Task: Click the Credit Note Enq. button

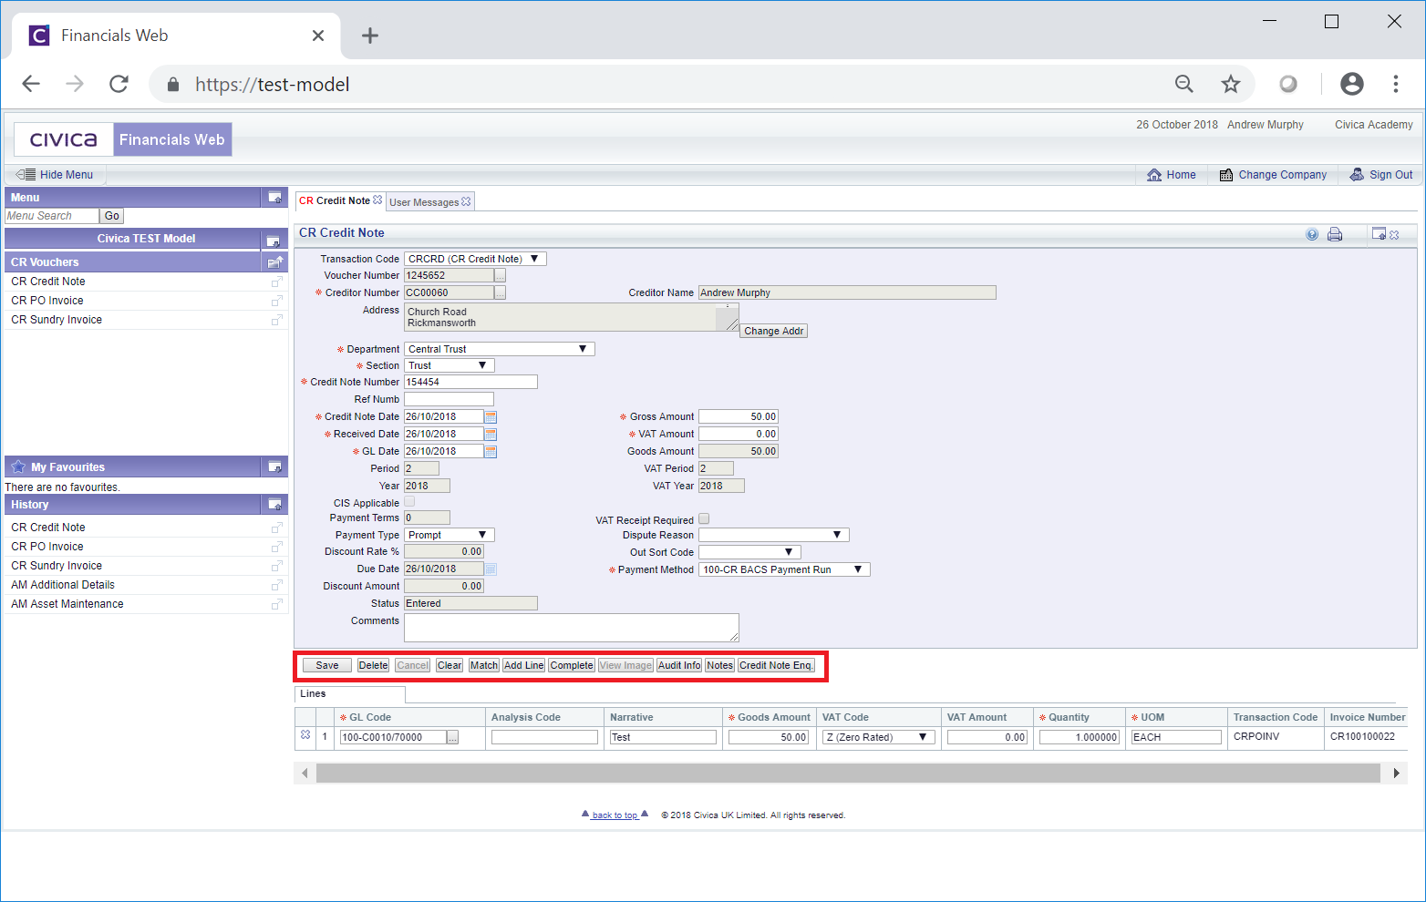Action: coord(776,665)
